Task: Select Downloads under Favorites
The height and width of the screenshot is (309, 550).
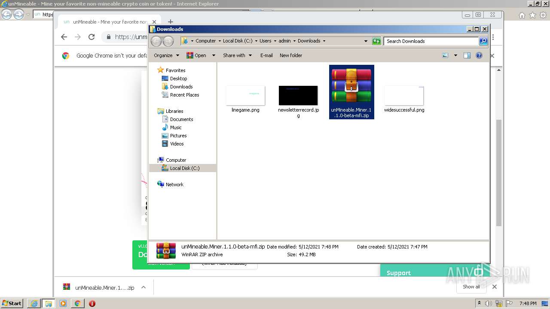Action: point(181,87)
